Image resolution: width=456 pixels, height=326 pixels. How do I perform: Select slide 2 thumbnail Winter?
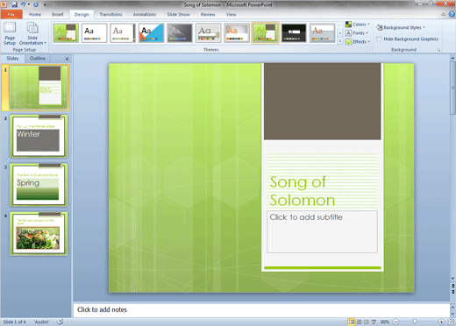[39, 136]
